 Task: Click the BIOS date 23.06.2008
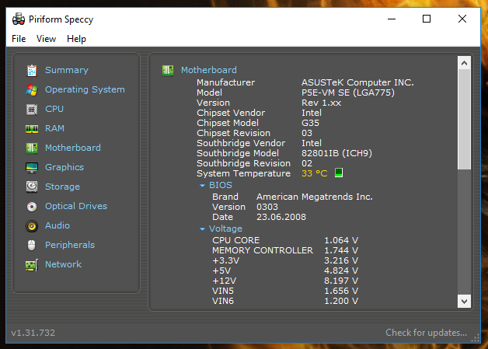pyautogui.click(x=281, y=217)
